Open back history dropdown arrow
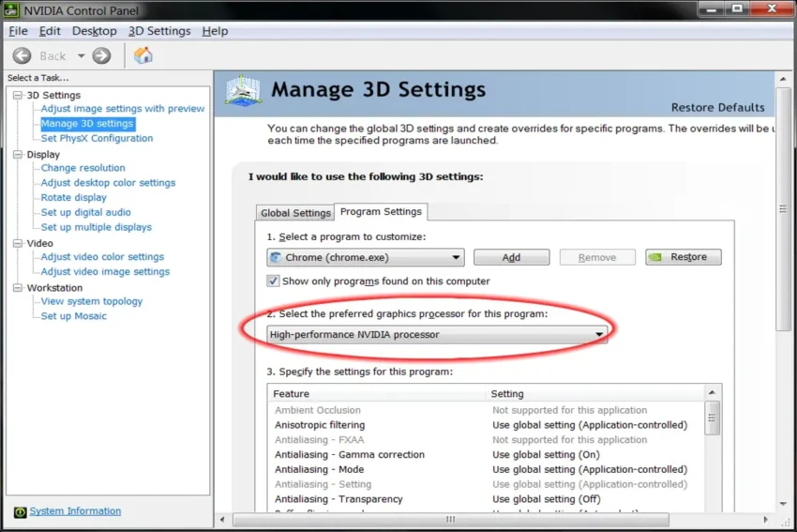 tap(82, 56)
